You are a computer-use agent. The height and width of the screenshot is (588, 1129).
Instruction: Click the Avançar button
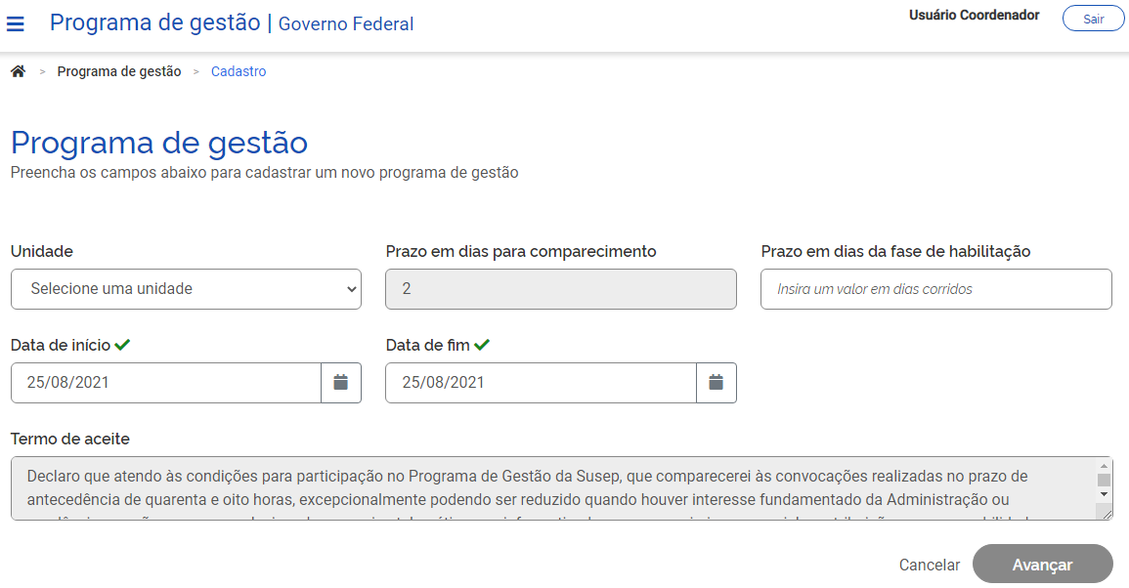pyautogui.click(x=1042, y=565)
